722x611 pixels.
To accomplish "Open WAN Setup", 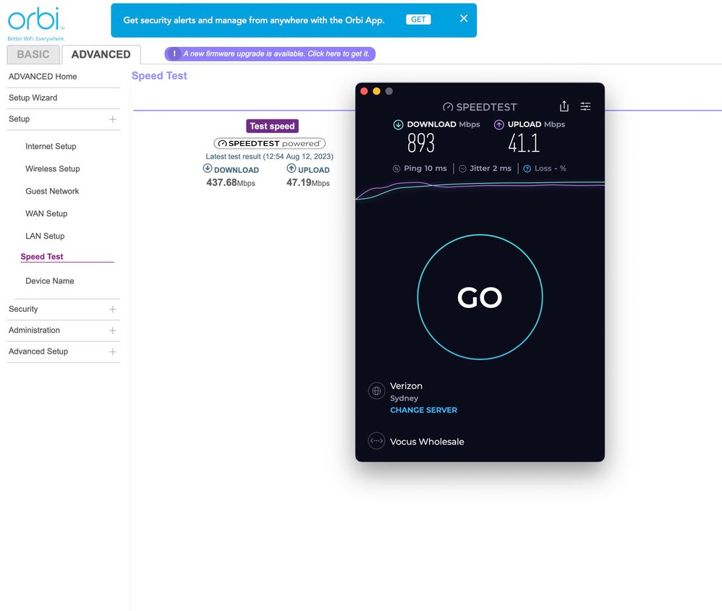I will point(46,213).
